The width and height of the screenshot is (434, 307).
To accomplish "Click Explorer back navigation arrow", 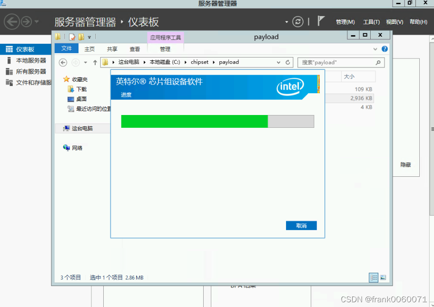I will pos(63,62).
